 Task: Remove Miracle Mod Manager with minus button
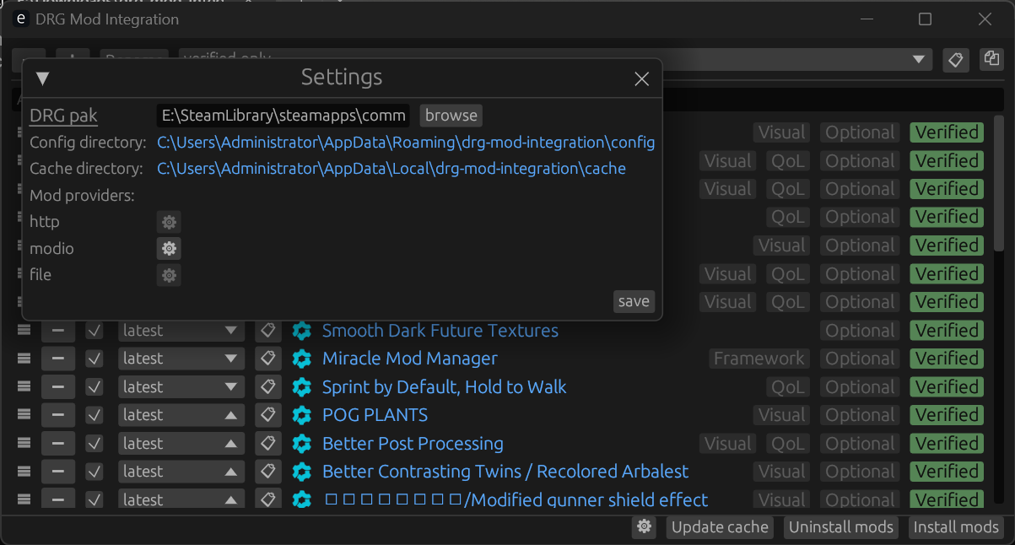click(57, 359)
